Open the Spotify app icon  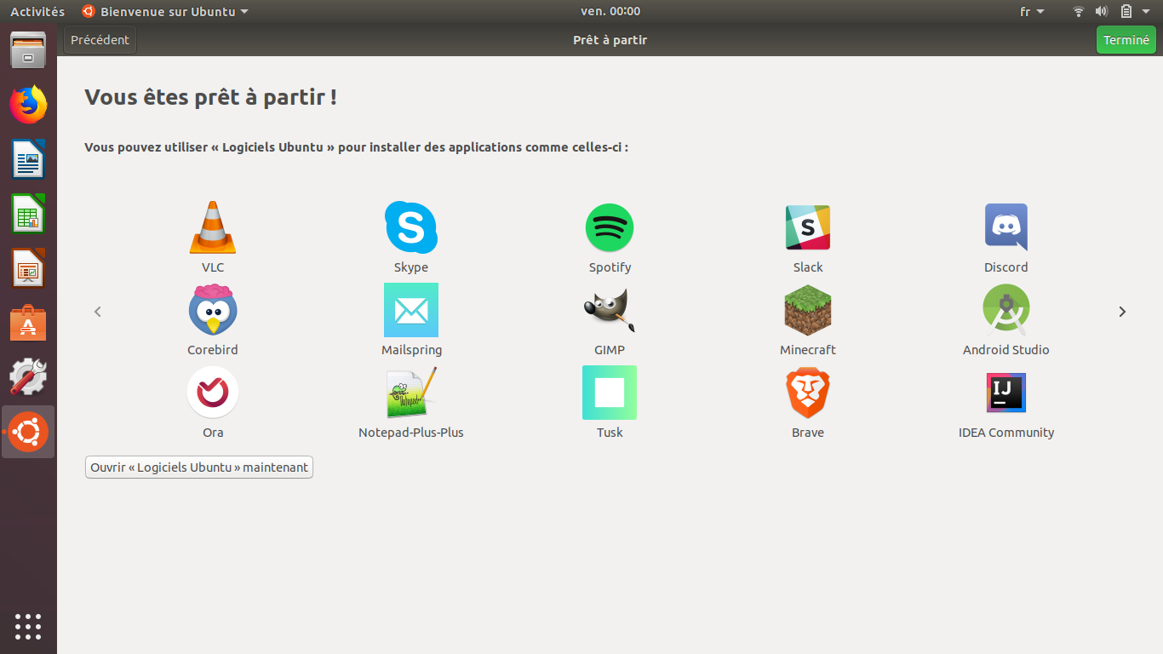click(x=610, y=227)
